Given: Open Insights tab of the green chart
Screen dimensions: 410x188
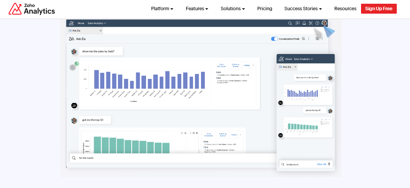Looking at the screenshot, I should pos(234,135).
